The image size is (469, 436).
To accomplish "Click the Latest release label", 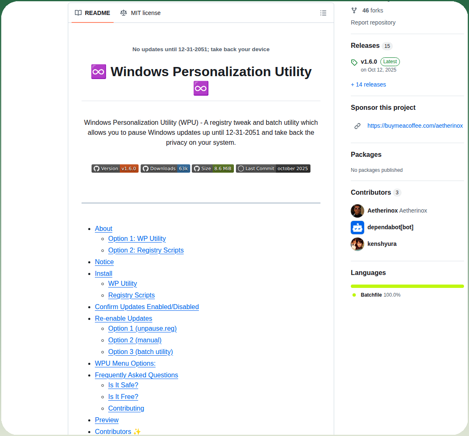I will pyautogui.click(x=390, y=62).
